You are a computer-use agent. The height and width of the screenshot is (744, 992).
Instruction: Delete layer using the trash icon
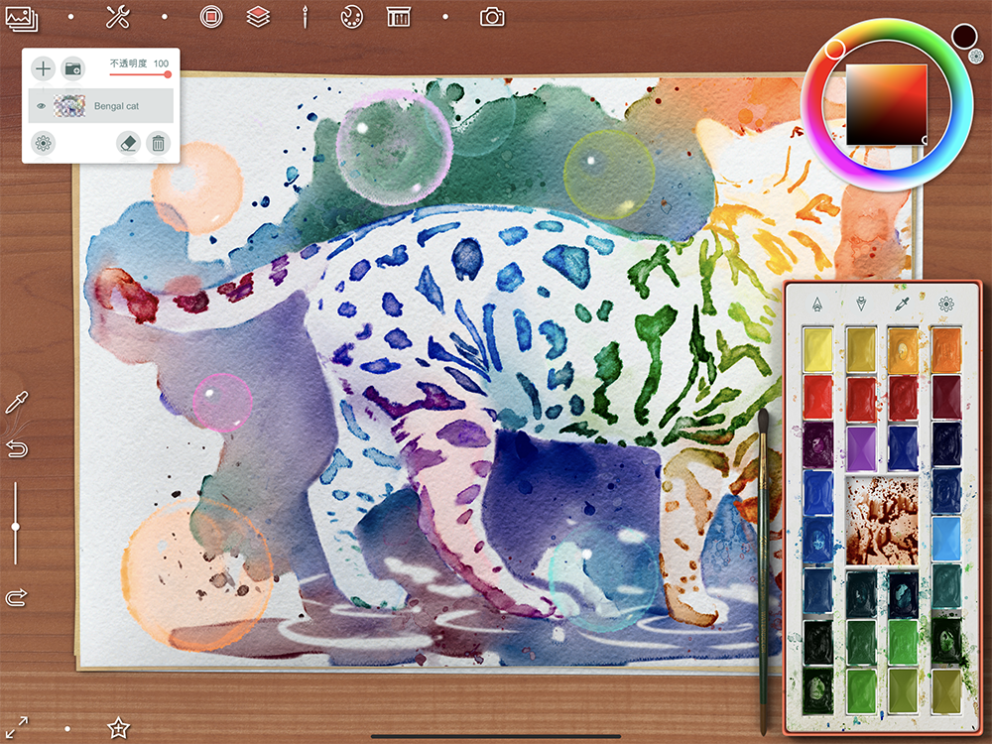[x=157, y=143]
